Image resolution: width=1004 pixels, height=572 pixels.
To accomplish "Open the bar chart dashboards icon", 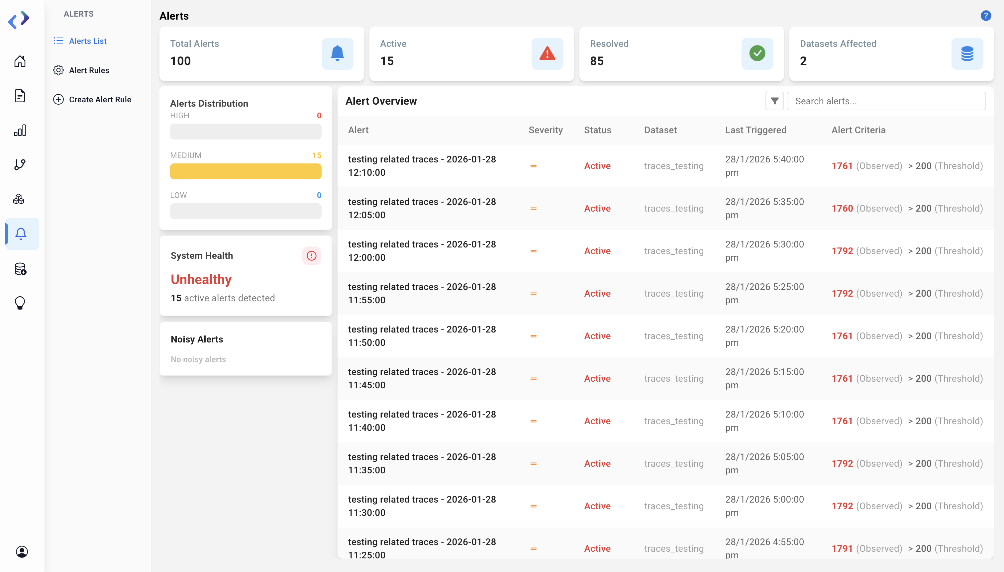I will tap(20, 131).
